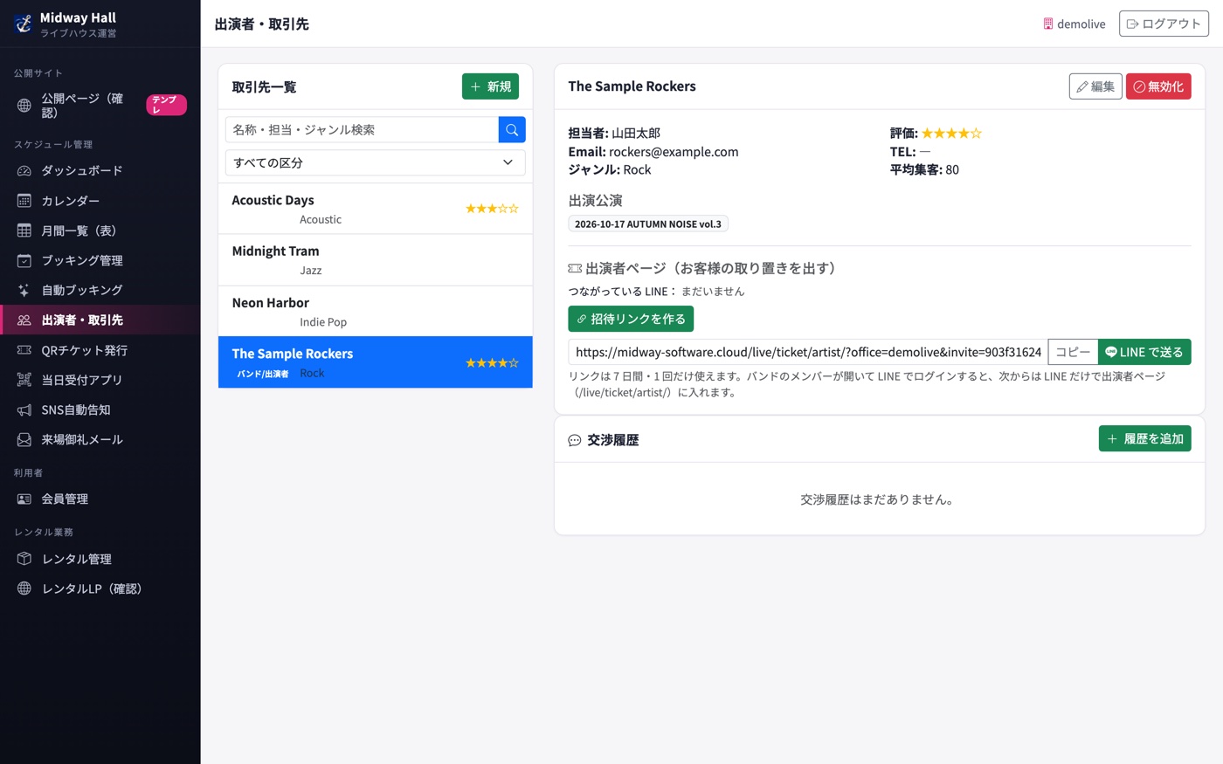The height and width of the screenshot is (764, 1223).
Task: Open 会員管理 in the sidebar
Action: (100, 499)
